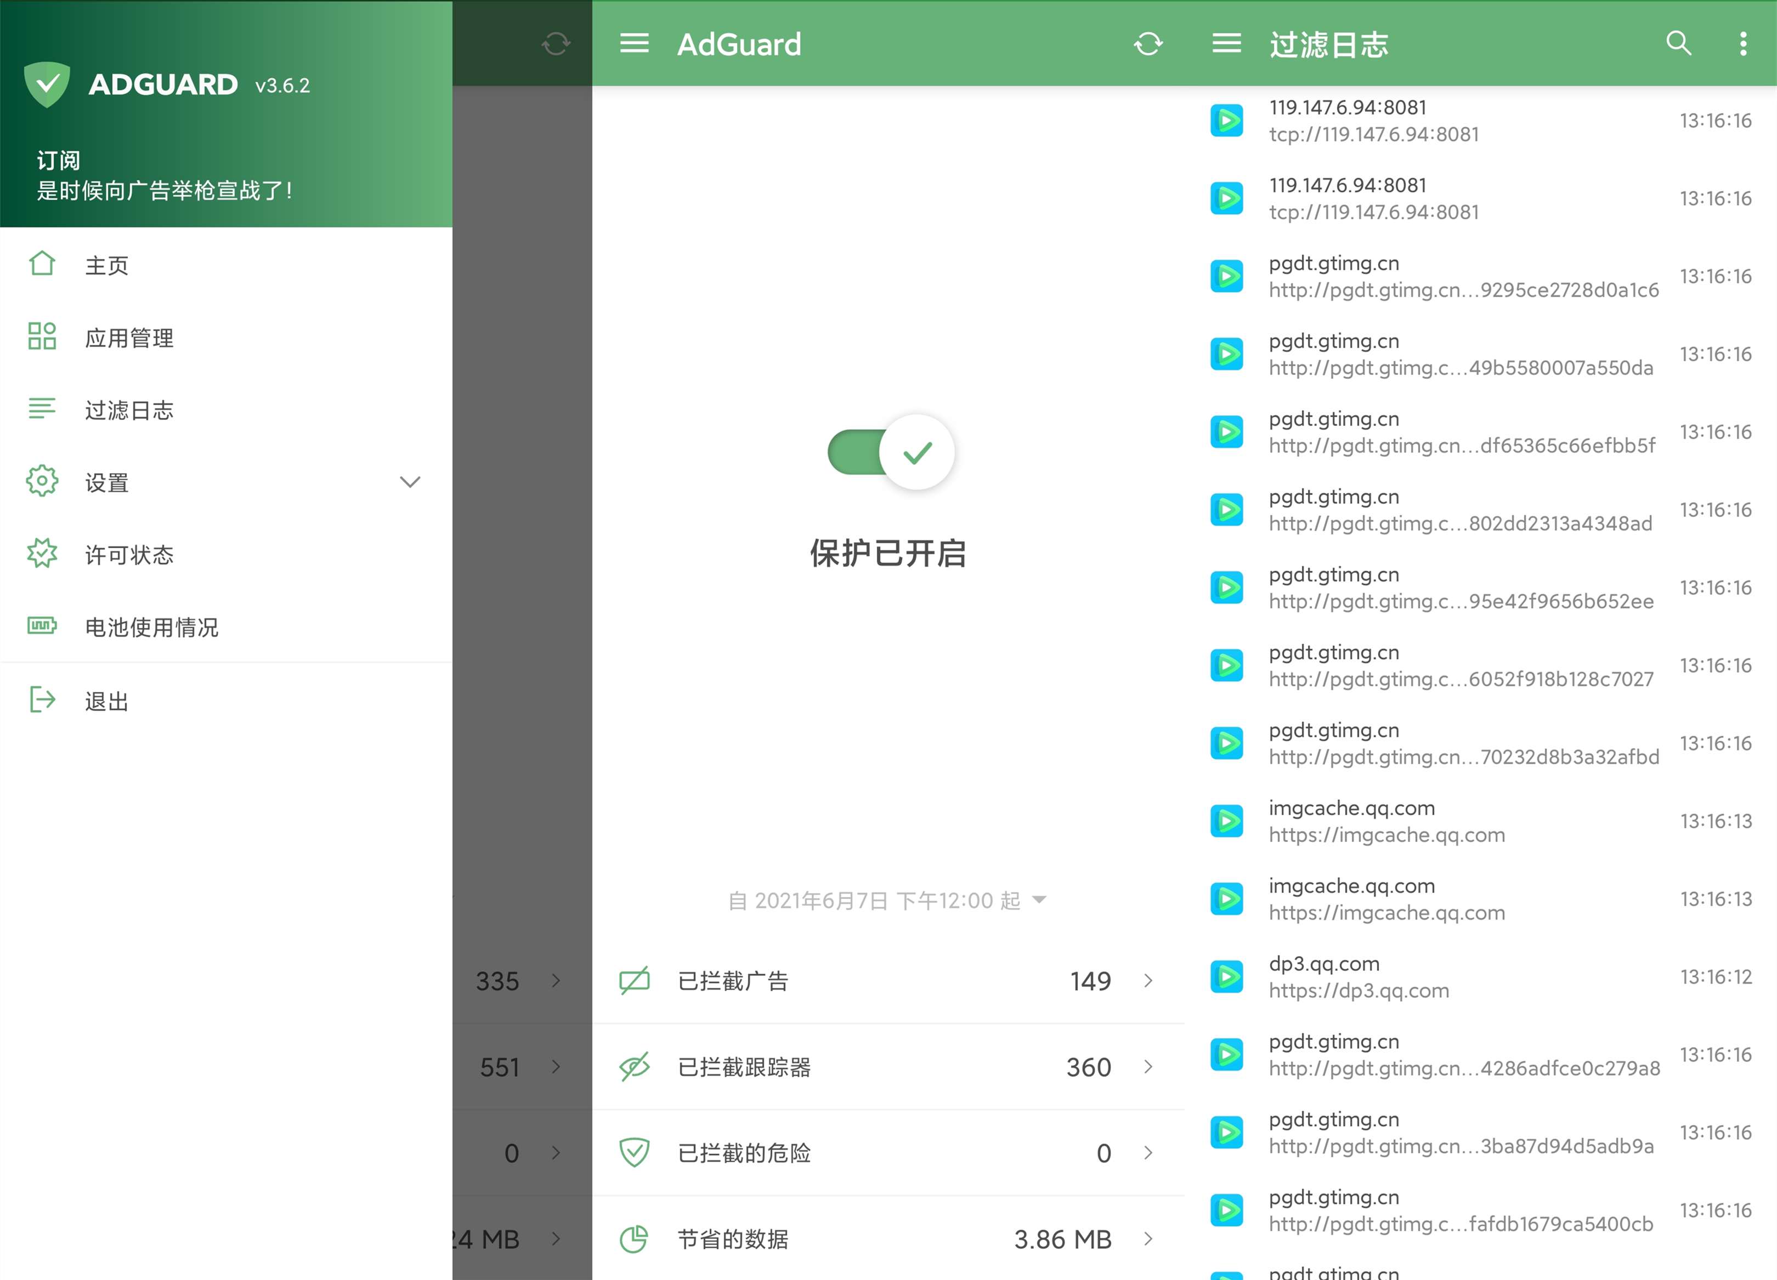
Task: Open 设置 in the side drawer
Action: (x=225, y=482)
